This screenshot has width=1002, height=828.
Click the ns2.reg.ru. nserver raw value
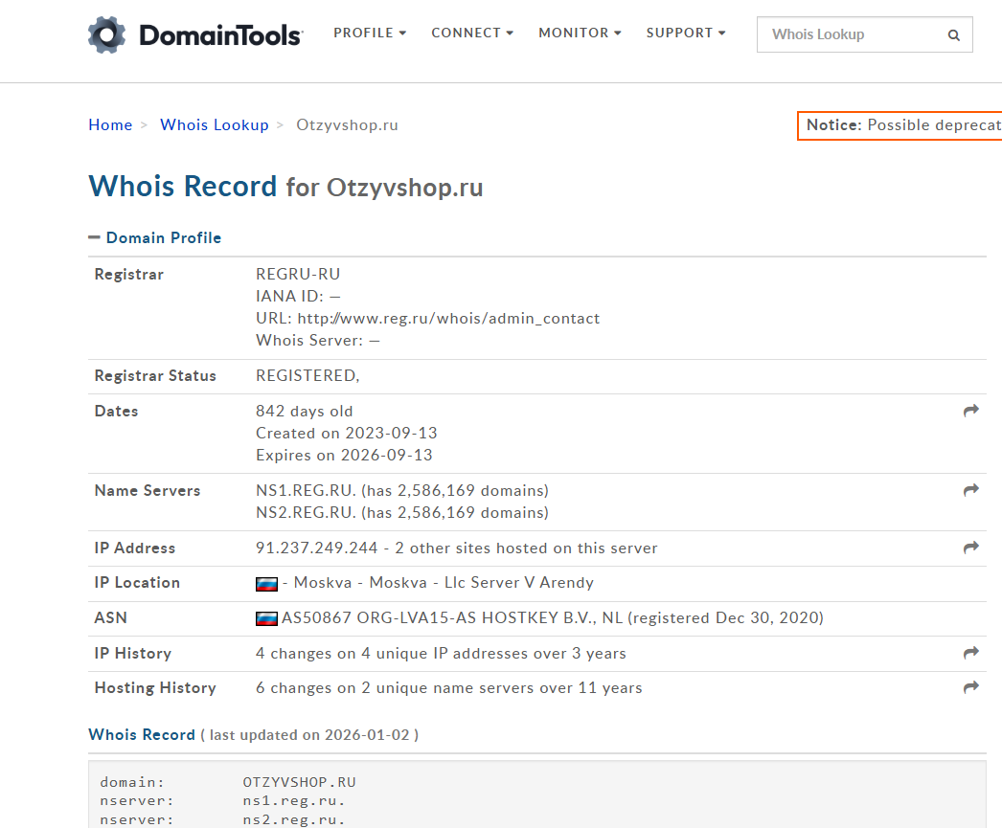(294, 819)
